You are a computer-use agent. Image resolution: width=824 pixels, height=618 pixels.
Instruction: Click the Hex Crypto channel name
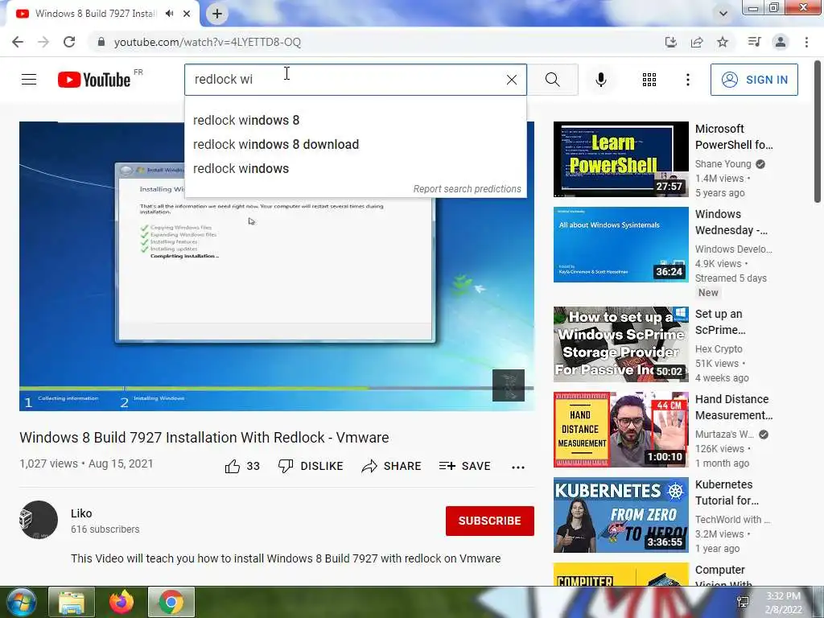coord(719,349)
